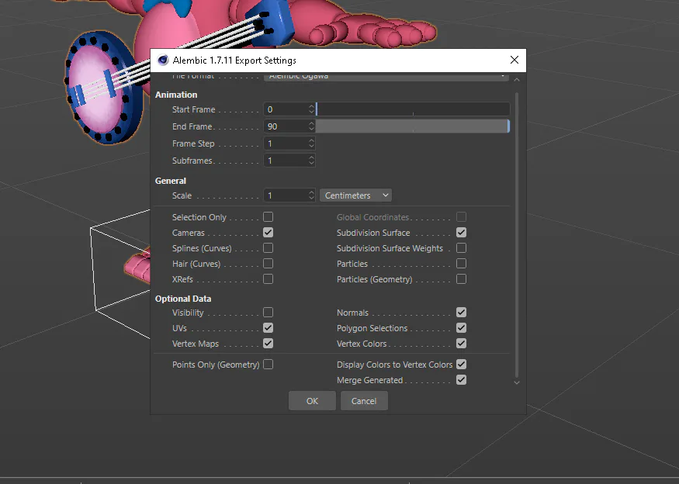Uncheck the UVs checkbox
Screen dimensions: 679x484
click(268, 328)
